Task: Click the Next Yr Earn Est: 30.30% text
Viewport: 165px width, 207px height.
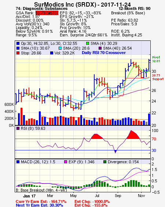Action: coord(39,205)
